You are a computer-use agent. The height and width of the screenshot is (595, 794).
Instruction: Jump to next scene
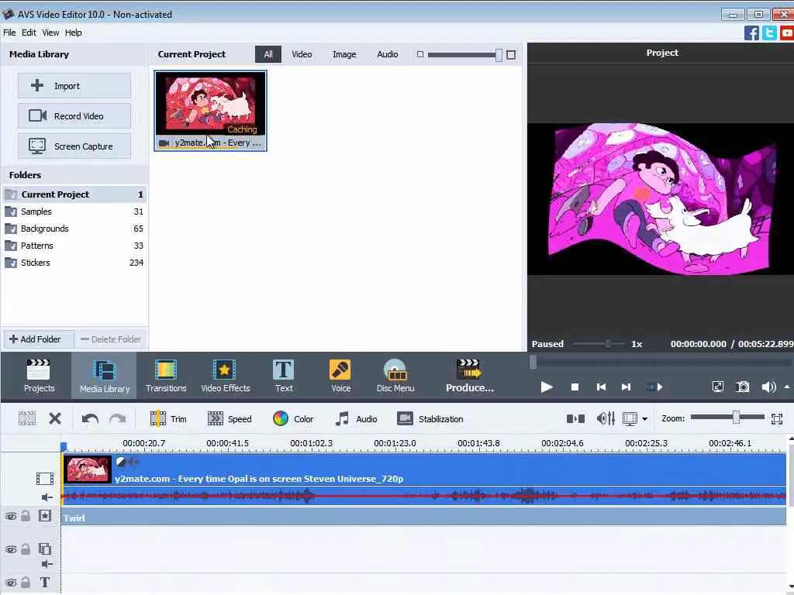[654, 387]
